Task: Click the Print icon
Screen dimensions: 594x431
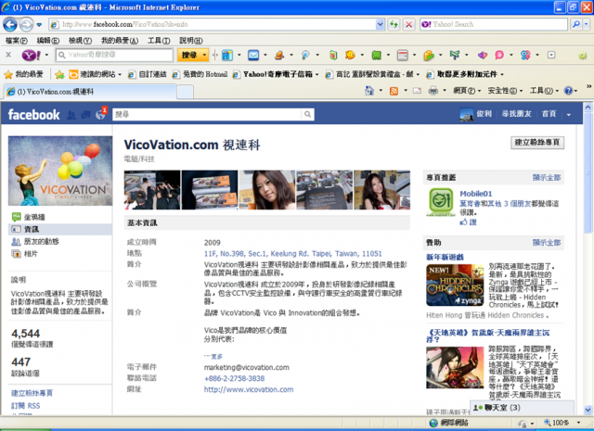Action: [x=433, y=91]
